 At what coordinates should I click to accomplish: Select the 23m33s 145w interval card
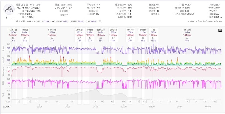click(101, 35)
